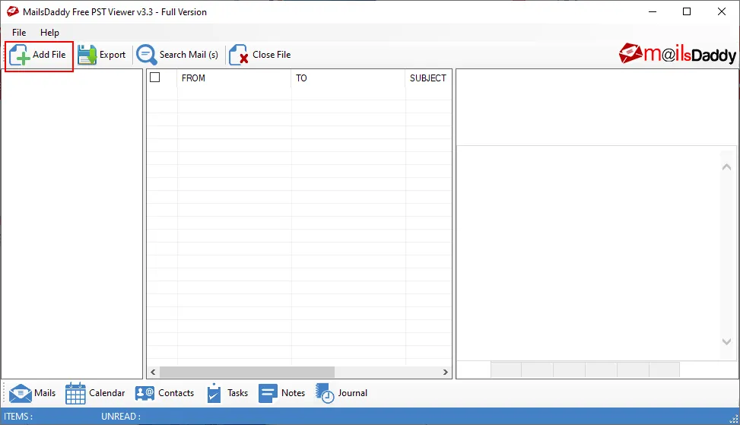Image resolution: width=740 pixels, height=425 pixels.
Task: Sort by the SUBJECT column header
Action: (428, 78)
